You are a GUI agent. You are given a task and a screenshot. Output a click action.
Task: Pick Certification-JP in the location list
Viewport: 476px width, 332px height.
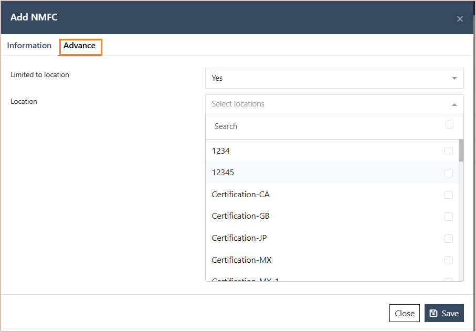(332, 238)
